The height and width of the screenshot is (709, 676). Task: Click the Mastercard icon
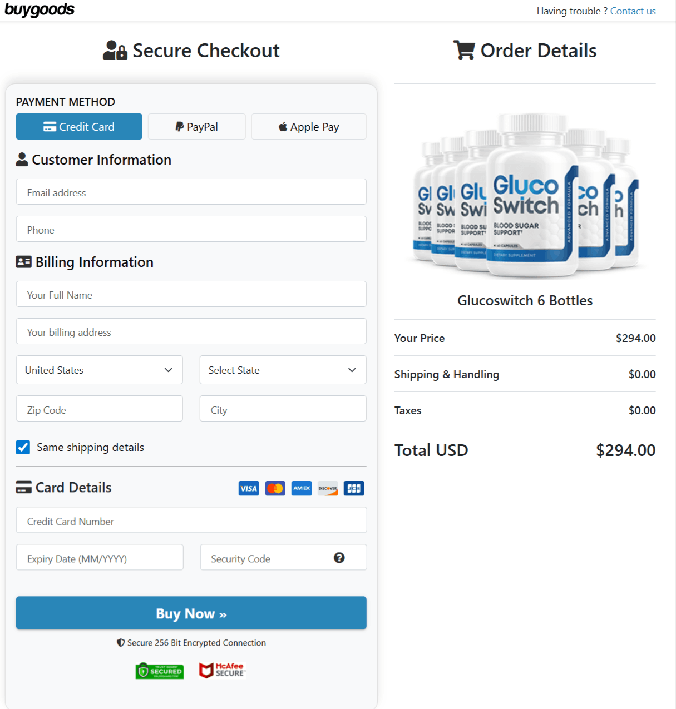click(x=275, y=488)
